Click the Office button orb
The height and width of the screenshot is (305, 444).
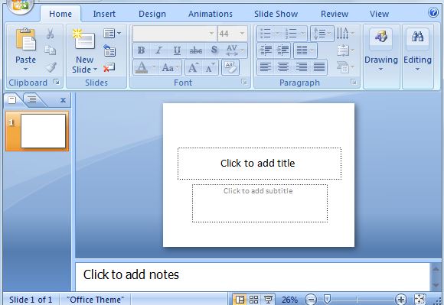pos(20,5)
